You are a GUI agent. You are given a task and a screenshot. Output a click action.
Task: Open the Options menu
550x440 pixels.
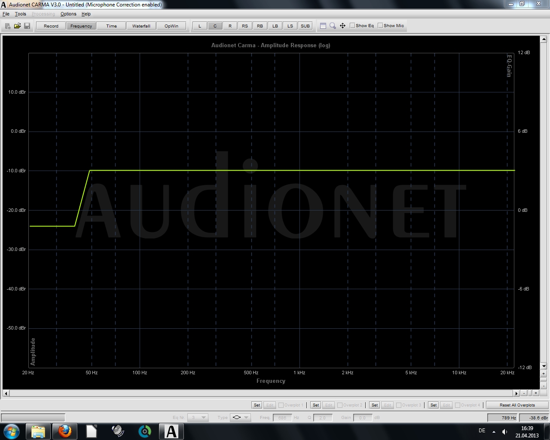click(68, 14)
